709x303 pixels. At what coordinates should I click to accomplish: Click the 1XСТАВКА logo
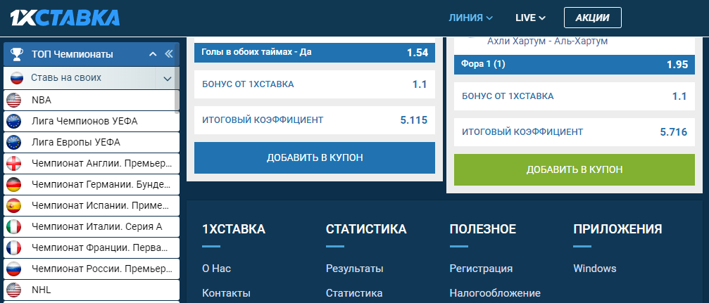[65, 18]
